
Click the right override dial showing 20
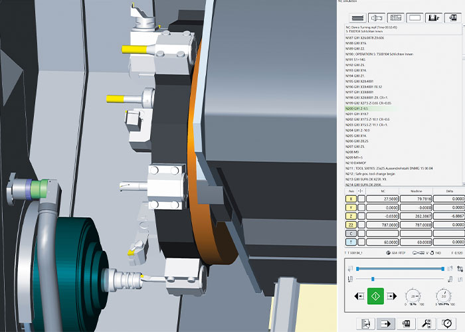[x=444, y=296]
